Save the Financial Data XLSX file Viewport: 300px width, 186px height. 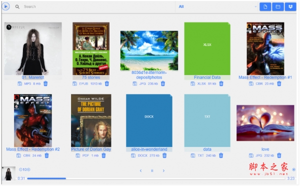pos(192,83)
